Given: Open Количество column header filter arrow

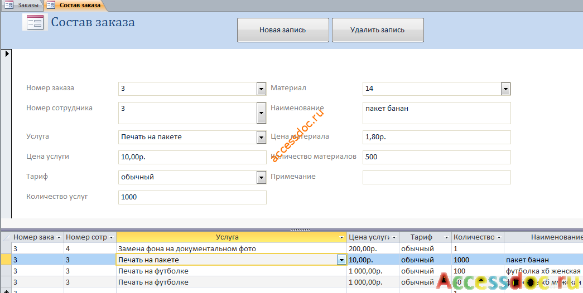Looking at the screenshot, I should (x=499, y=237).
